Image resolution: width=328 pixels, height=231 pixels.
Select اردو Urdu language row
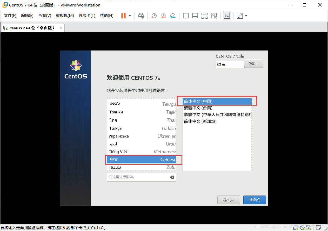tap(142, 144)
